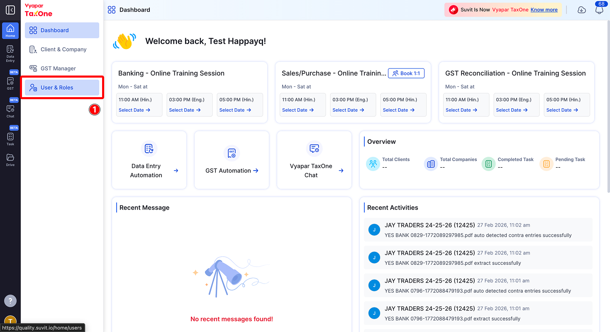Image resolution: width=610 pixels, height=332 pixels.
Task: Open Home in the left rail
Action: [x=10, y=31]
